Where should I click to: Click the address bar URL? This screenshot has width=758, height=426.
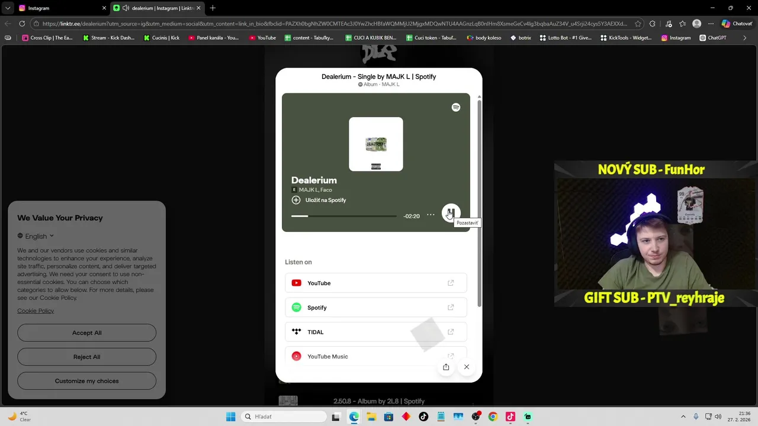[x=335, y=24]
